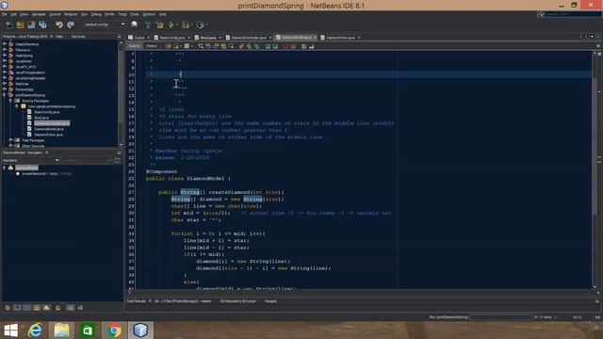Close the Navigator panel
Viewport: 603px width, 339px height.
[x=47, y=153]
